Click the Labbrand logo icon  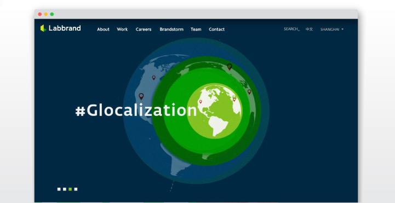click(x=43, y=28)
